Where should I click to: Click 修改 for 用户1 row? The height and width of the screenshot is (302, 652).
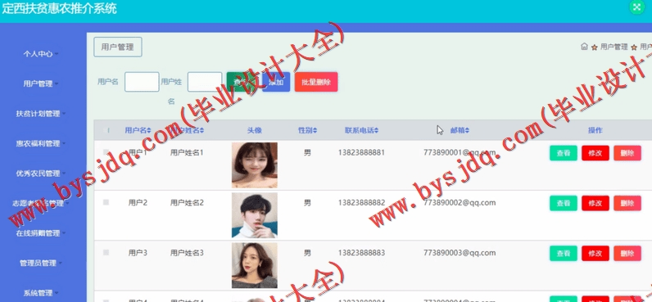595,153
